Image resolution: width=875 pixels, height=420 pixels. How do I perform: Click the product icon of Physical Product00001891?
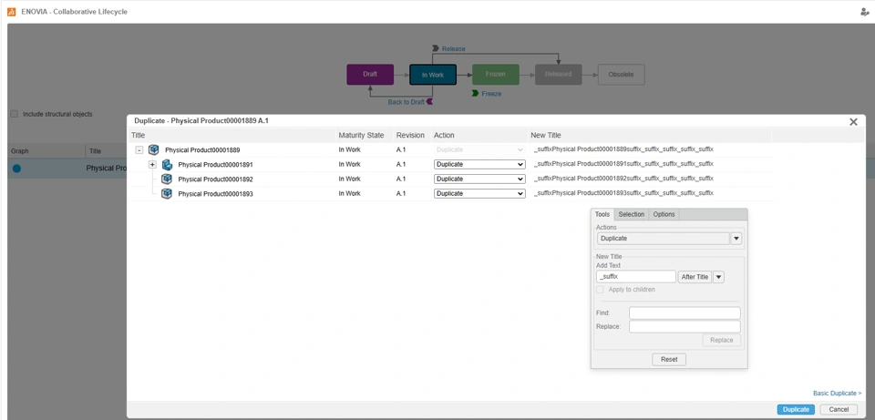166,165
